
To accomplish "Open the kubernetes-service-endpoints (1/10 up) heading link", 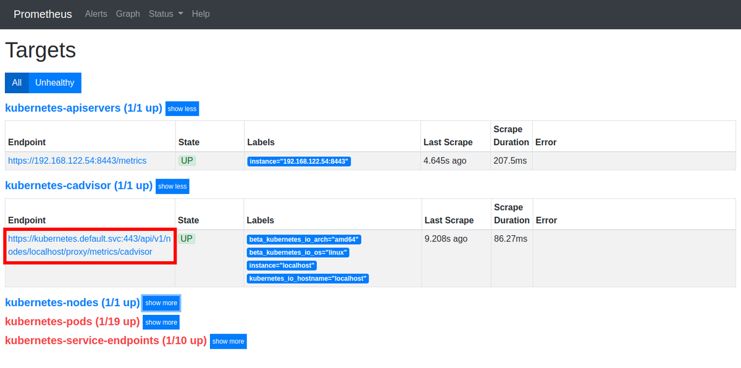I will [x=106, y=341].
